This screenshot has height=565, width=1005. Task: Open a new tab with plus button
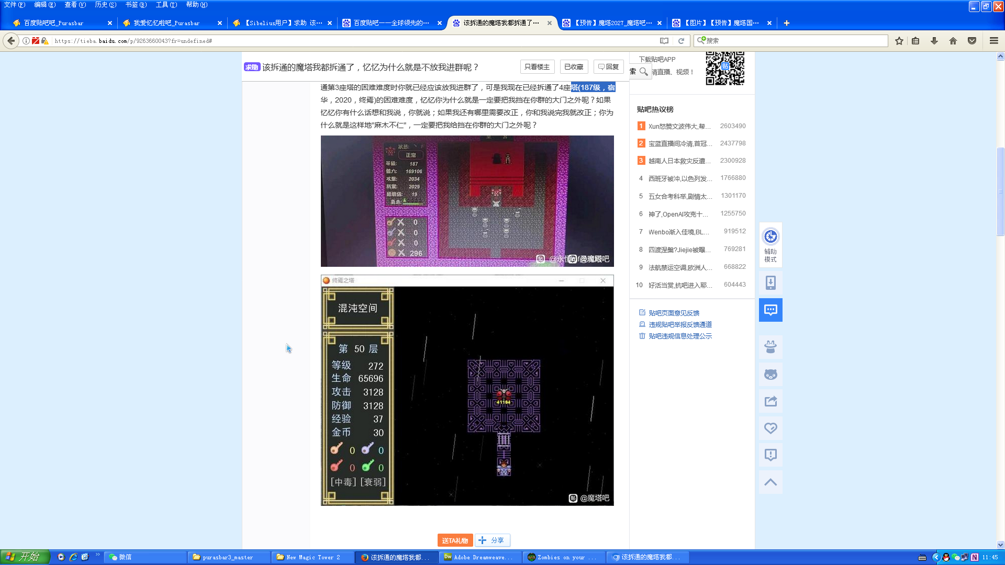(787, 23)
